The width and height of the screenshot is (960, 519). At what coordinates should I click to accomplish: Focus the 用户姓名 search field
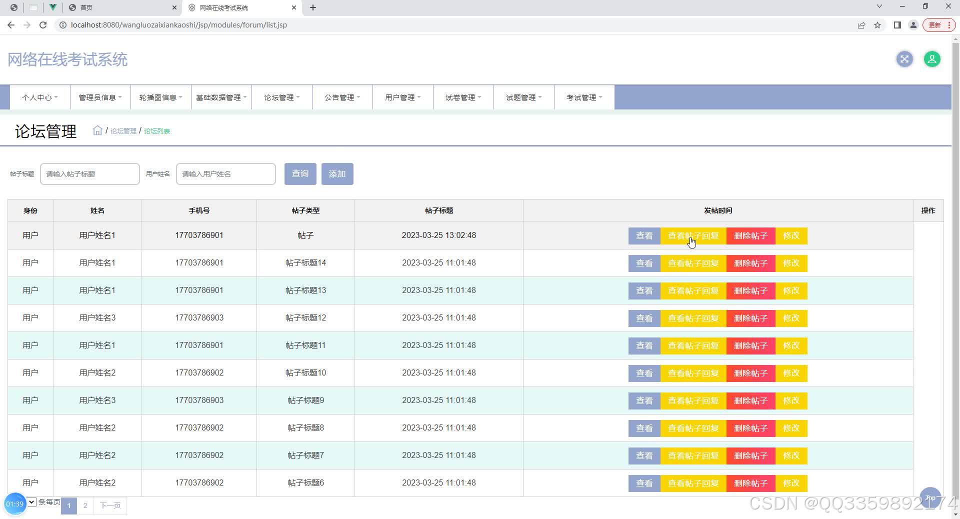226,174
